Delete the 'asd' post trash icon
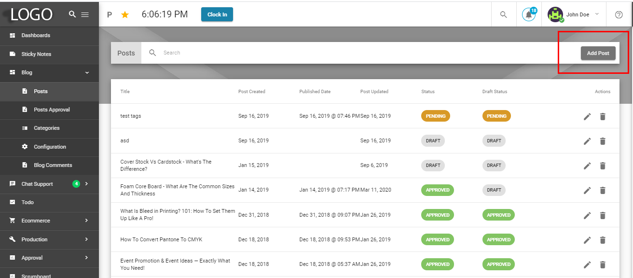Image resolution: width=633 pixels, height=278 pixels. coord(603,141)
